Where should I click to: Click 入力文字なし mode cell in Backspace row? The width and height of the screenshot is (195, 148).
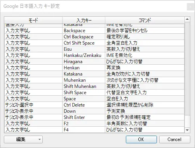pyautogui.click(x=33, y=31)
